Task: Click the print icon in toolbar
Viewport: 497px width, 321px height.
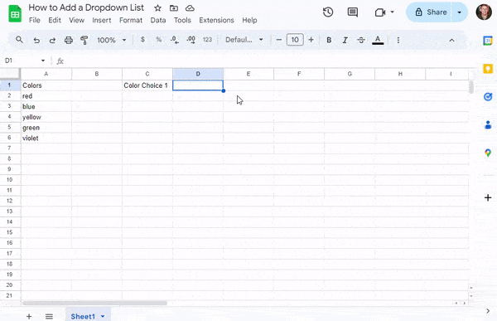Action: pos(69,40)
